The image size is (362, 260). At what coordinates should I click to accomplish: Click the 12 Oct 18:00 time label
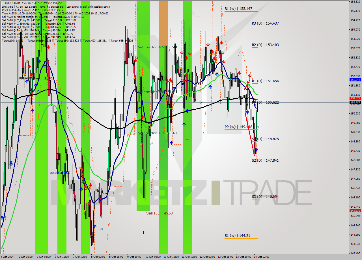point(225,257)
